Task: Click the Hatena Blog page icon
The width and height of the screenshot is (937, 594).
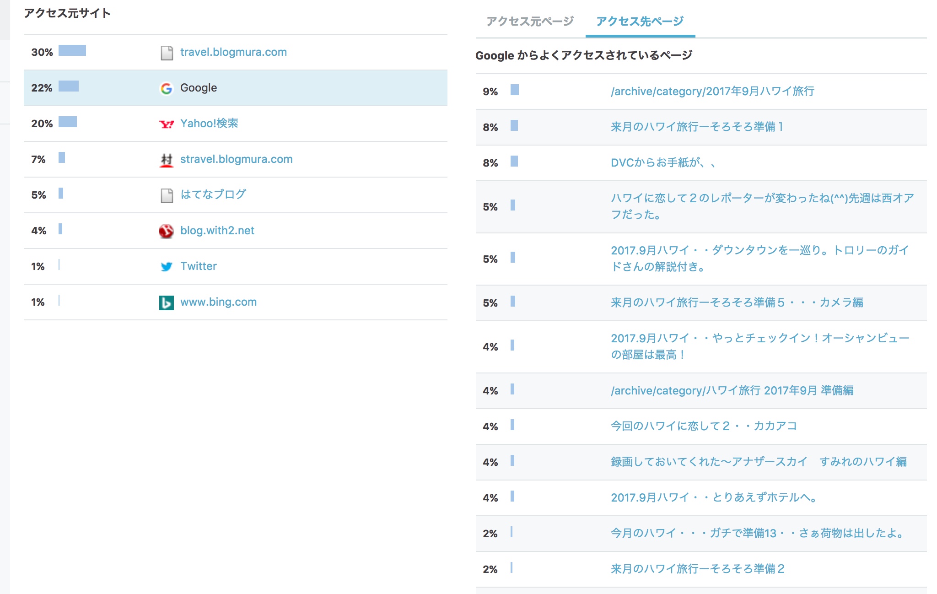Action: pos(167,195)
